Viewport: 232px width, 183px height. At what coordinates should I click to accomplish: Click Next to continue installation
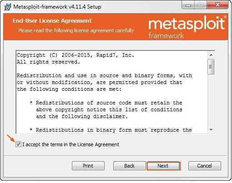tap(164, 166)
